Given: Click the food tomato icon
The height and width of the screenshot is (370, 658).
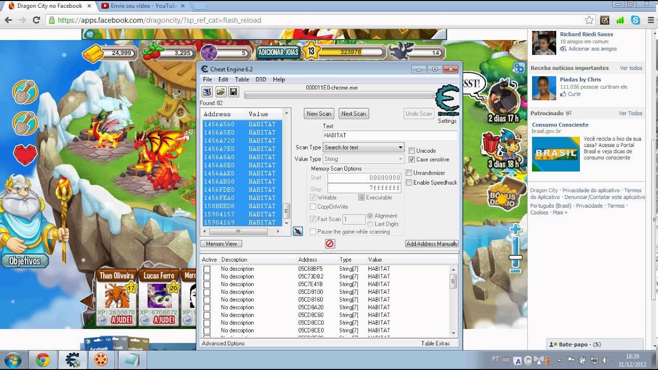Looking at the screenshot, I should coord(153,52).
